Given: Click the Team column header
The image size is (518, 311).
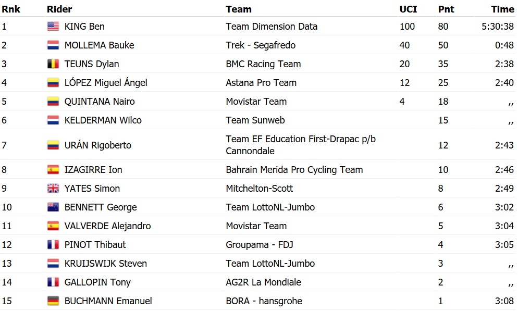Looking at the screenshot, I should tap(239, 9).
